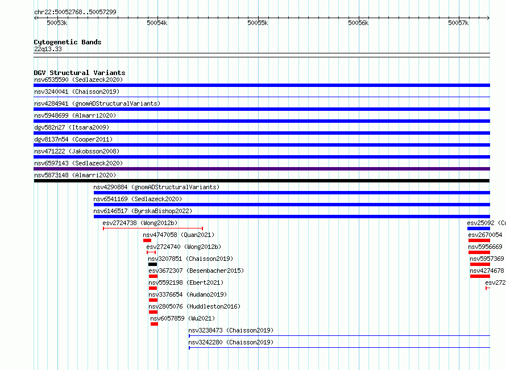
Task: Select the nsv3240041 (Chaisson2019) label
Action: click(x=77, y=92)
